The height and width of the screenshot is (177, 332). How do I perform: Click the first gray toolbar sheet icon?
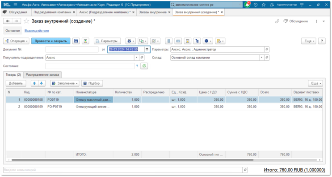169,41
